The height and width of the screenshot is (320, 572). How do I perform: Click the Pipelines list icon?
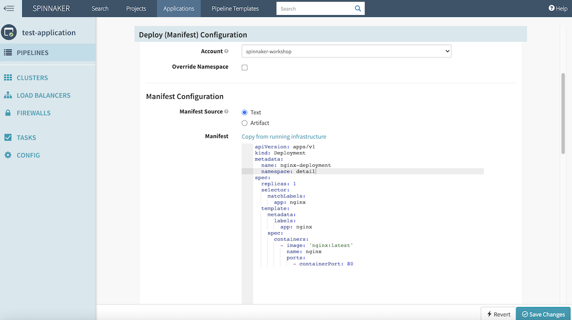click(8, 52)
